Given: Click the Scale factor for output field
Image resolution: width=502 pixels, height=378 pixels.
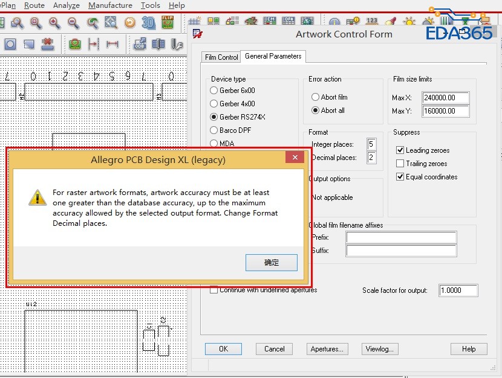Looking at the screenshot, I should 458,290.
